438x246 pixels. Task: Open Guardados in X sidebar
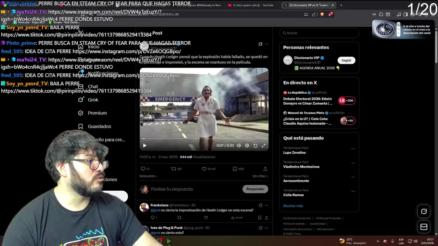pyautogui.click(x=94, y=126)
